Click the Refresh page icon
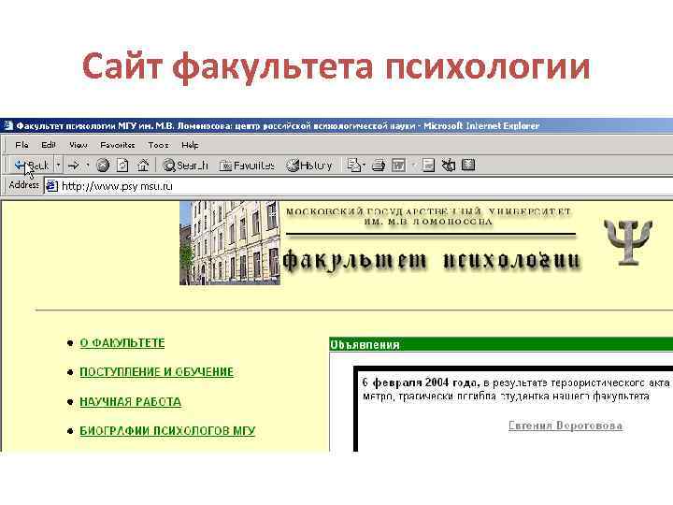Viewport: 673px width, 505px height. pos(122,166)
